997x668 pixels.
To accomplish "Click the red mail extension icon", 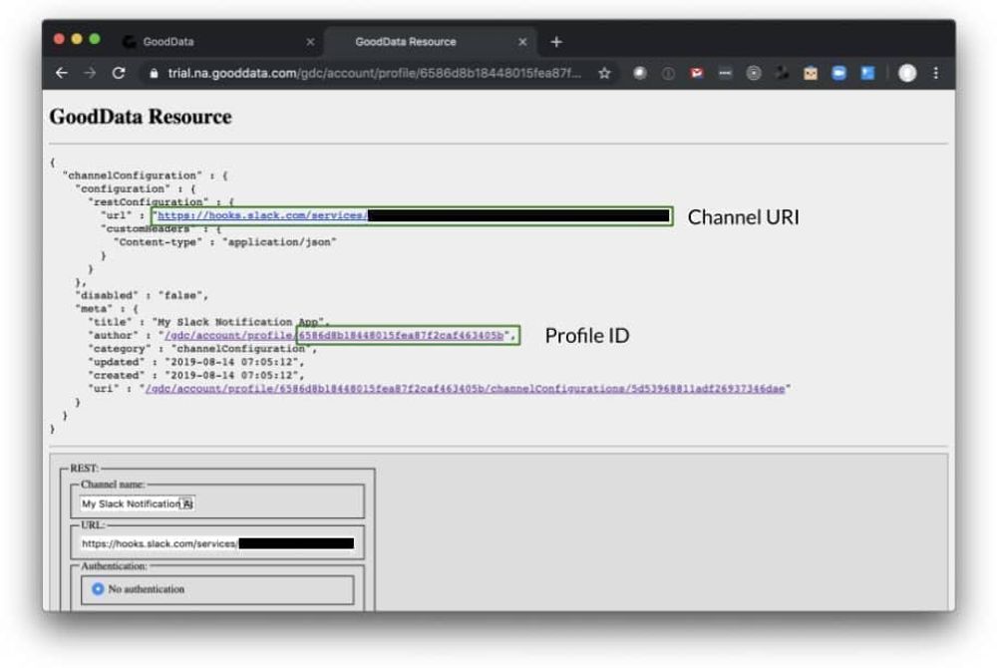I will pos(697,73).
